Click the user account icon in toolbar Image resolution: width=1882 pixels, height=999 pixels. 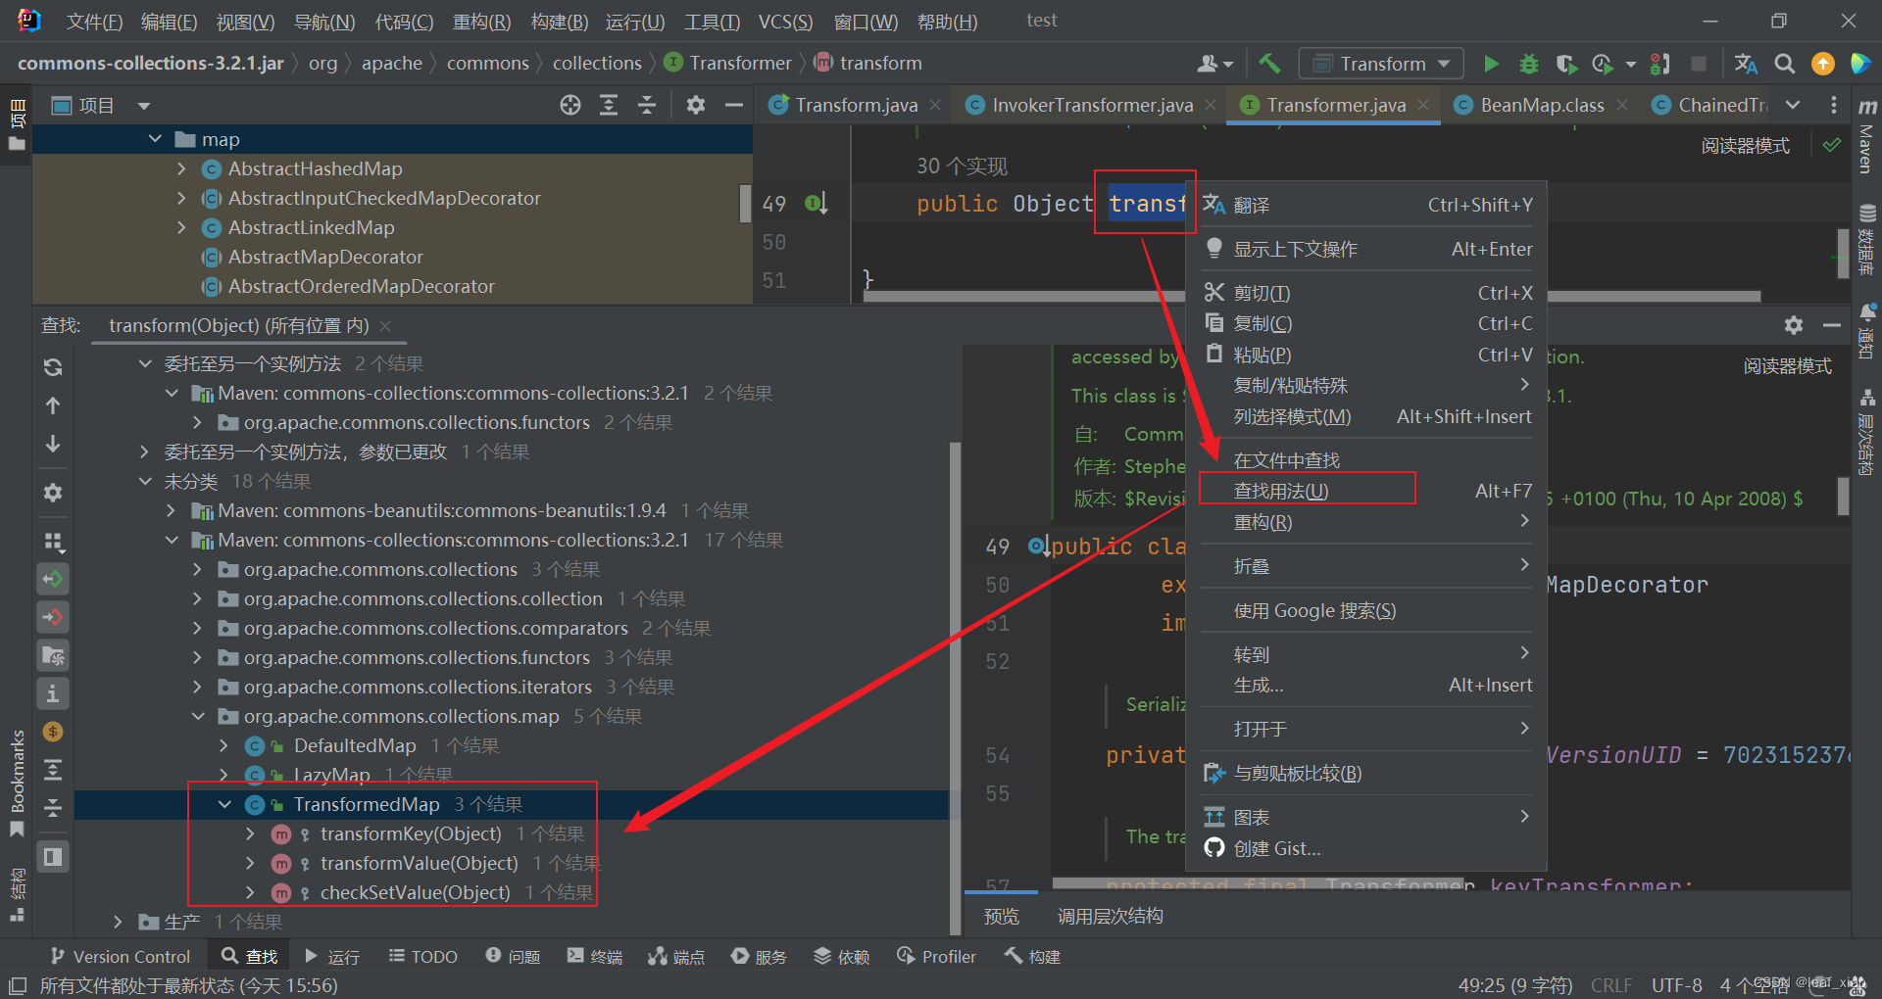[x=1213, y=64]
